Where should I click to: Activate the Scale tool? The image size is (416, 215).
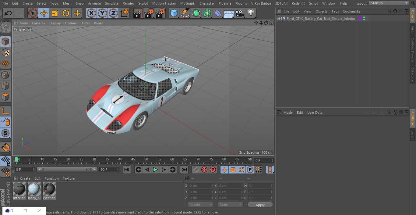(55, 13)
